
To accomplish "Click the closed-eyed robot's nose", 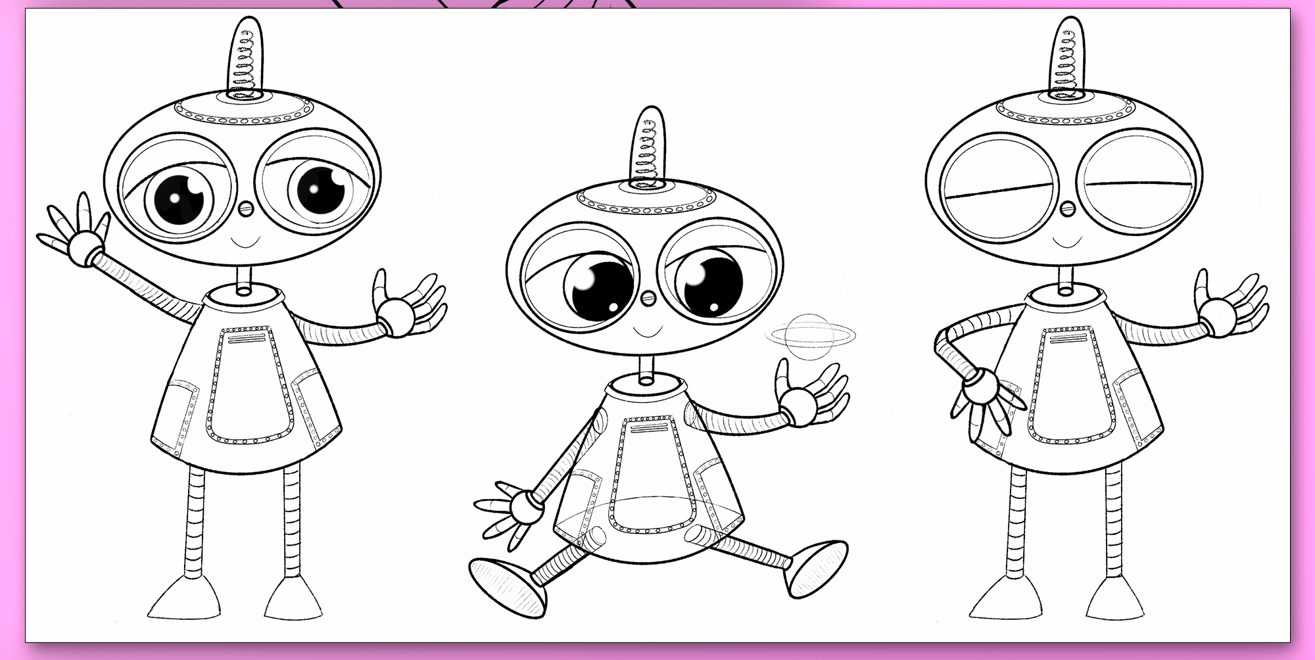I will (1066, 209).
